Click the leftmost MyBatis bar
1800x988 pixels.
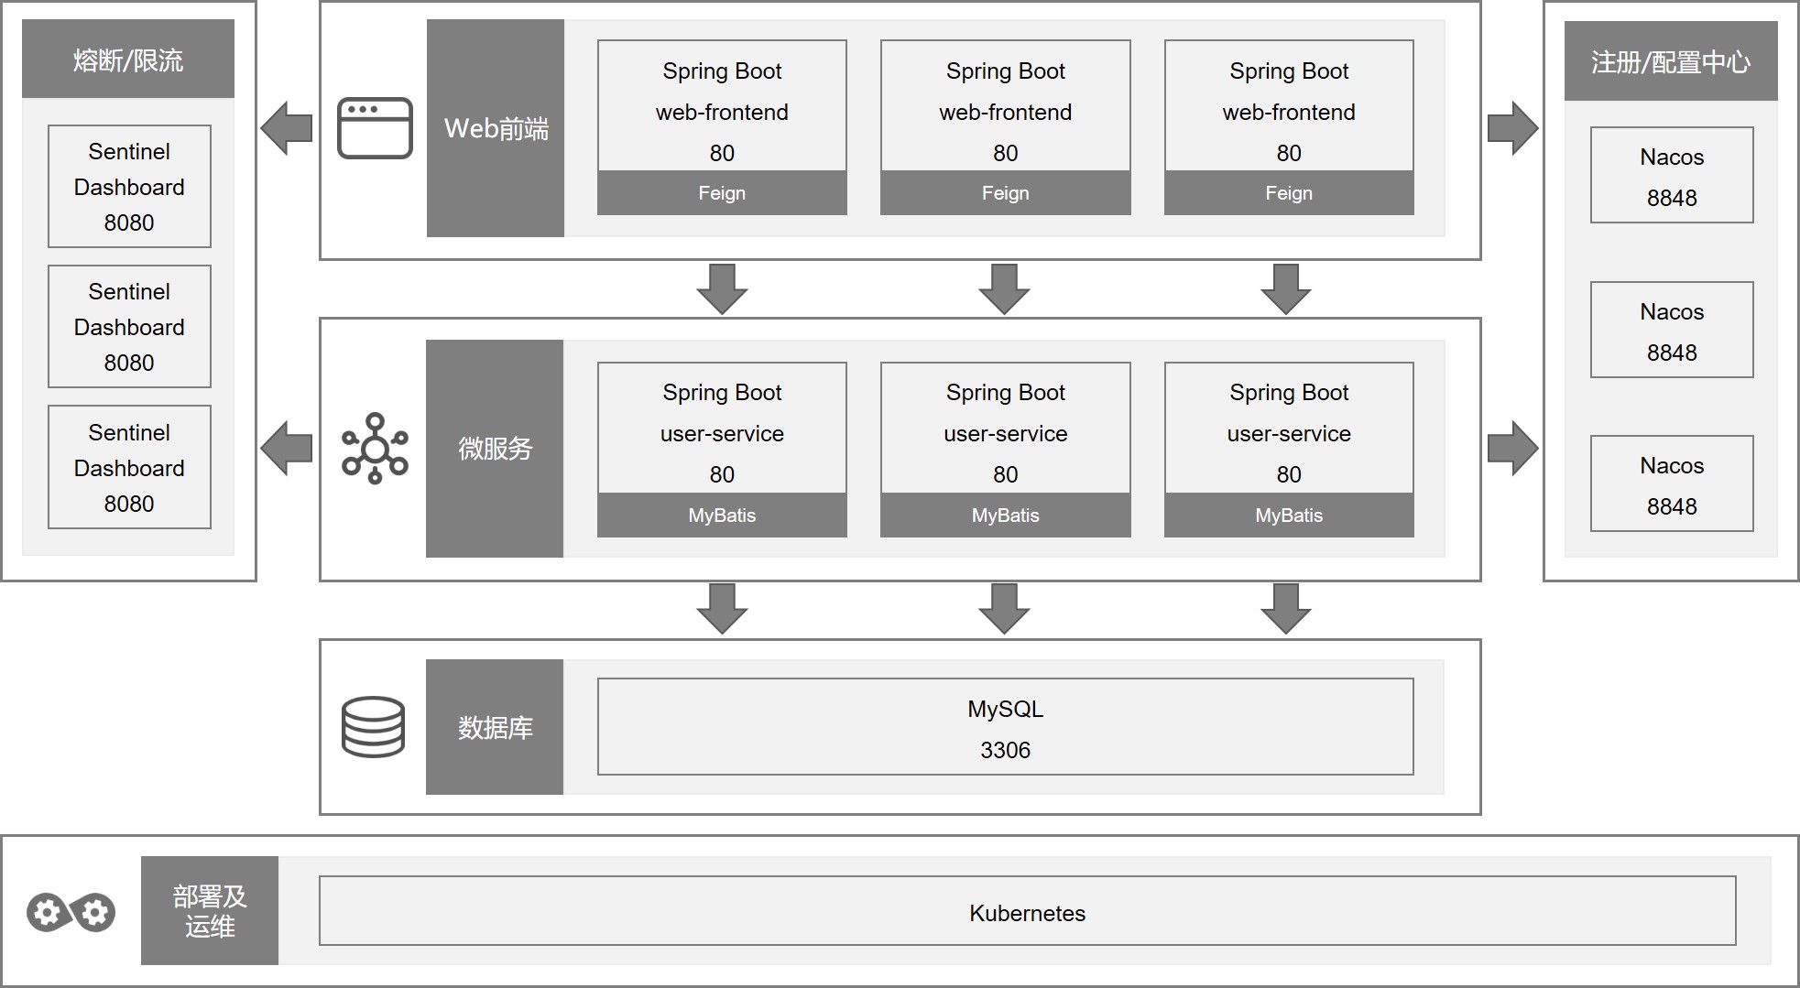tap(722, 516)
